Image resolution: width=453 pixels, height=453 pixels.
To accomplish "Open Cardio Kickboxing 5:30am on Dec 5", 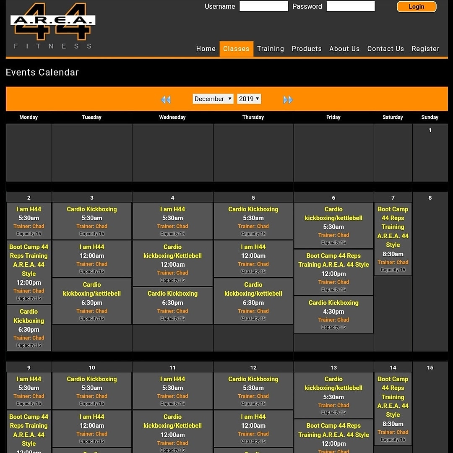I will tap(253, 221).
